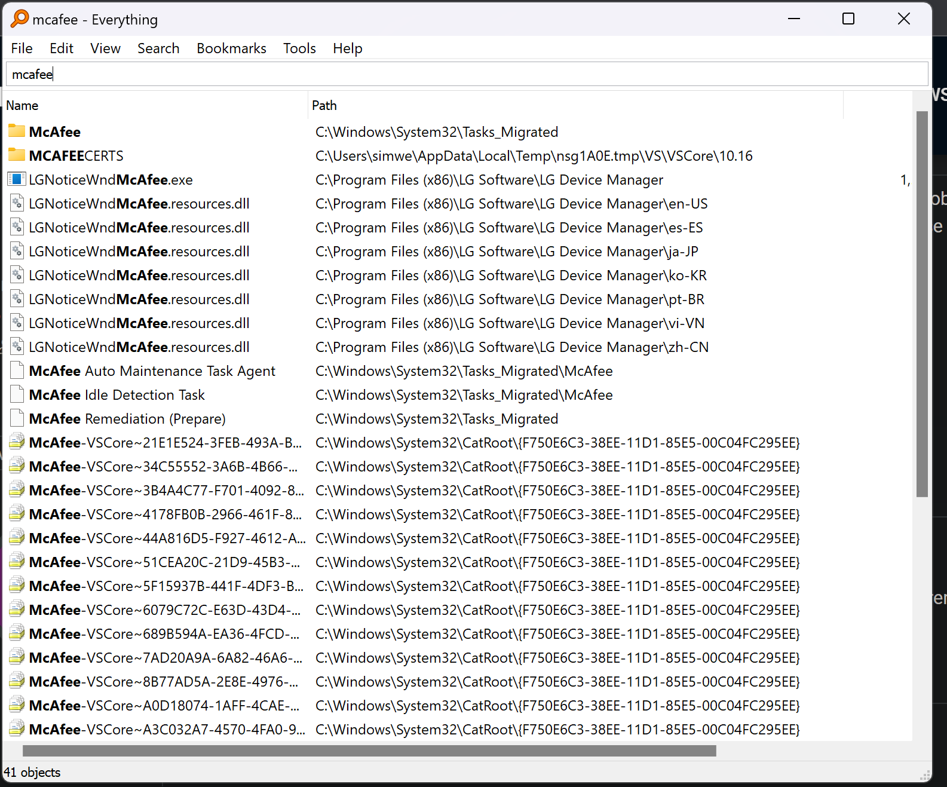
Task: Click the DLL icon for the es-ES resources file
Action: 17,226
